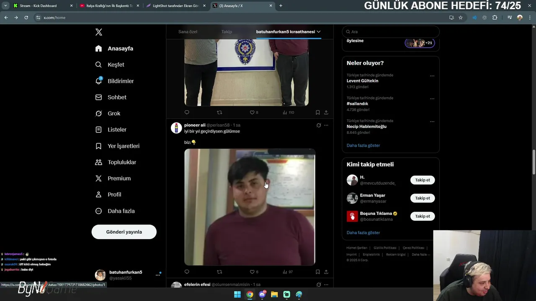Follow Boşuna Tıklama with Takip et
The height and width of the screenshot is (301, 536).
[423, 216]
